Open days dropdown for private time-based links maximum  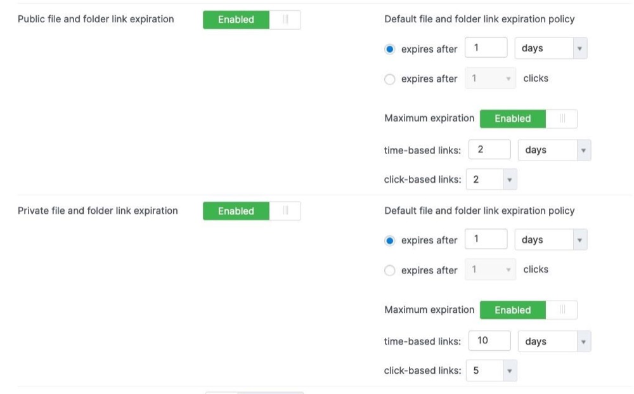coord(554,341)
